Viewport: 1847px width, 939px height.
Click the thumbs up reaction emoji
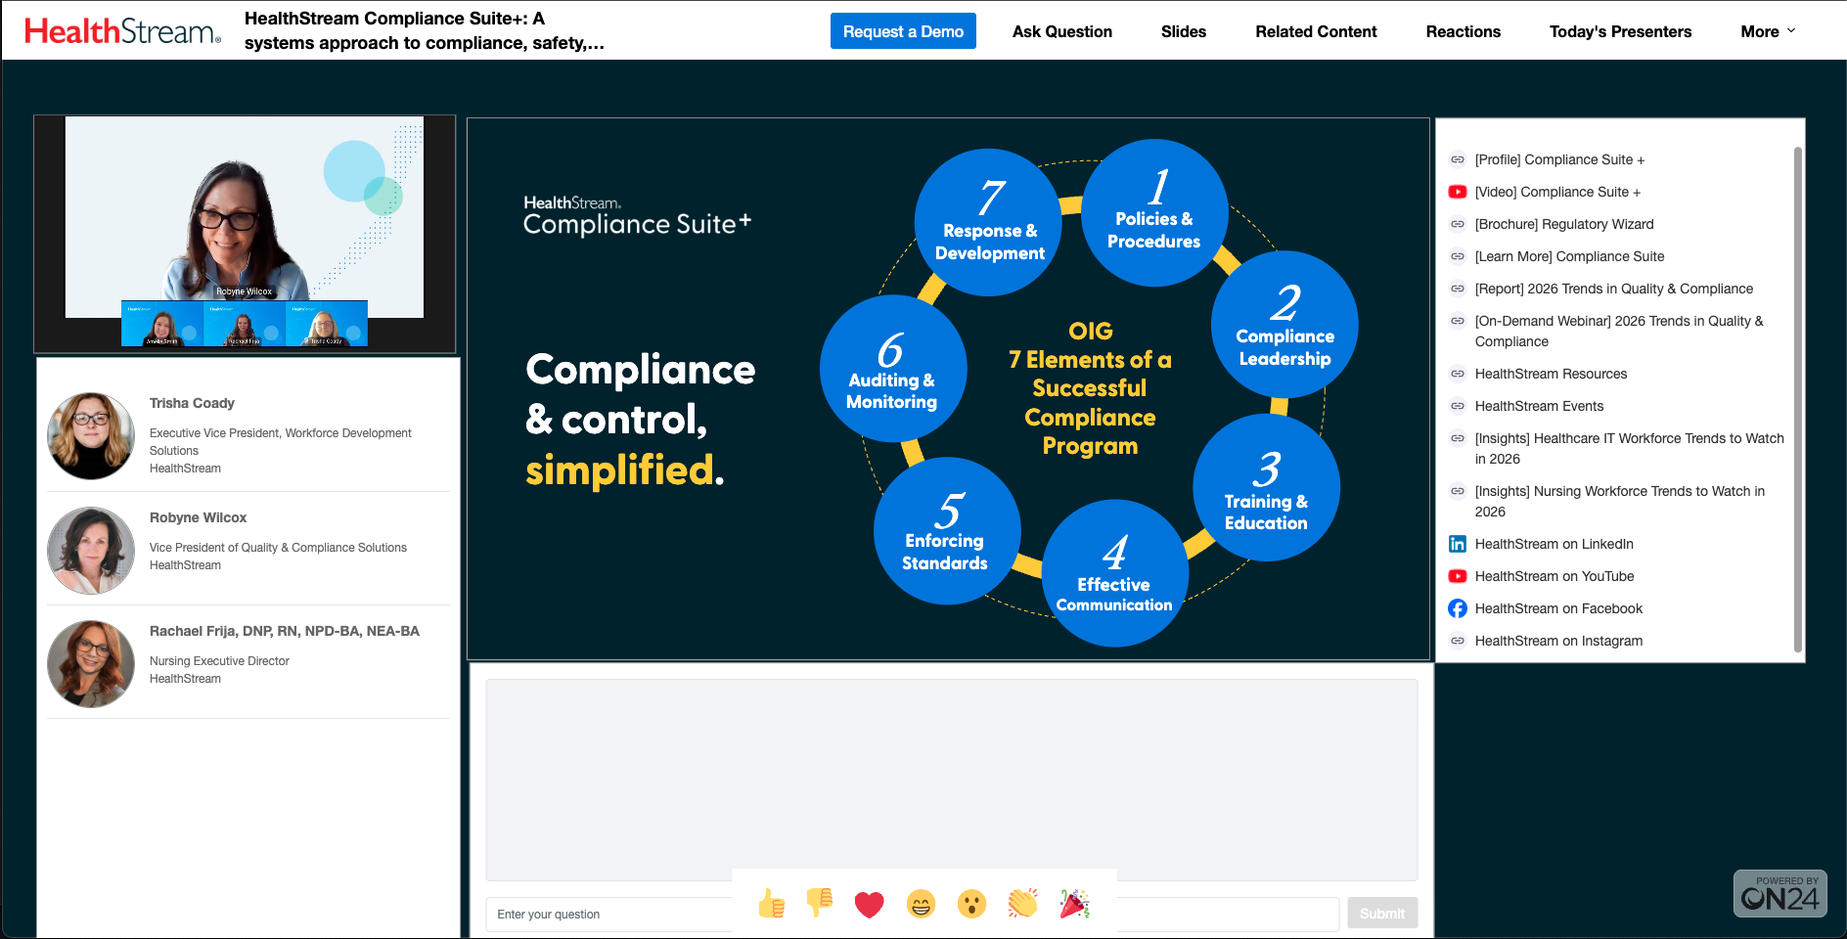(x=772, y=904)
